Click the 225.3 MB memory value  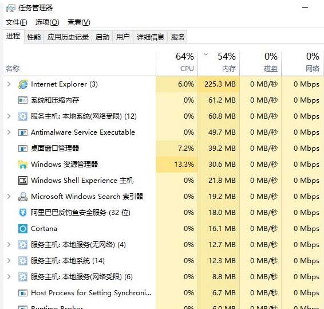point(220,84)
